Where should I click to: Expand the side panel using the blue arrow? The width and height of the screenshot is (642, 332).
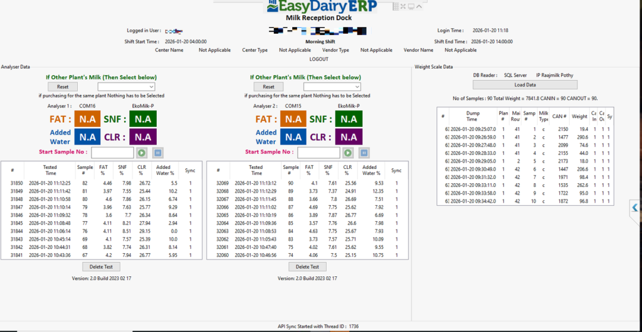[x=635, y=208]
